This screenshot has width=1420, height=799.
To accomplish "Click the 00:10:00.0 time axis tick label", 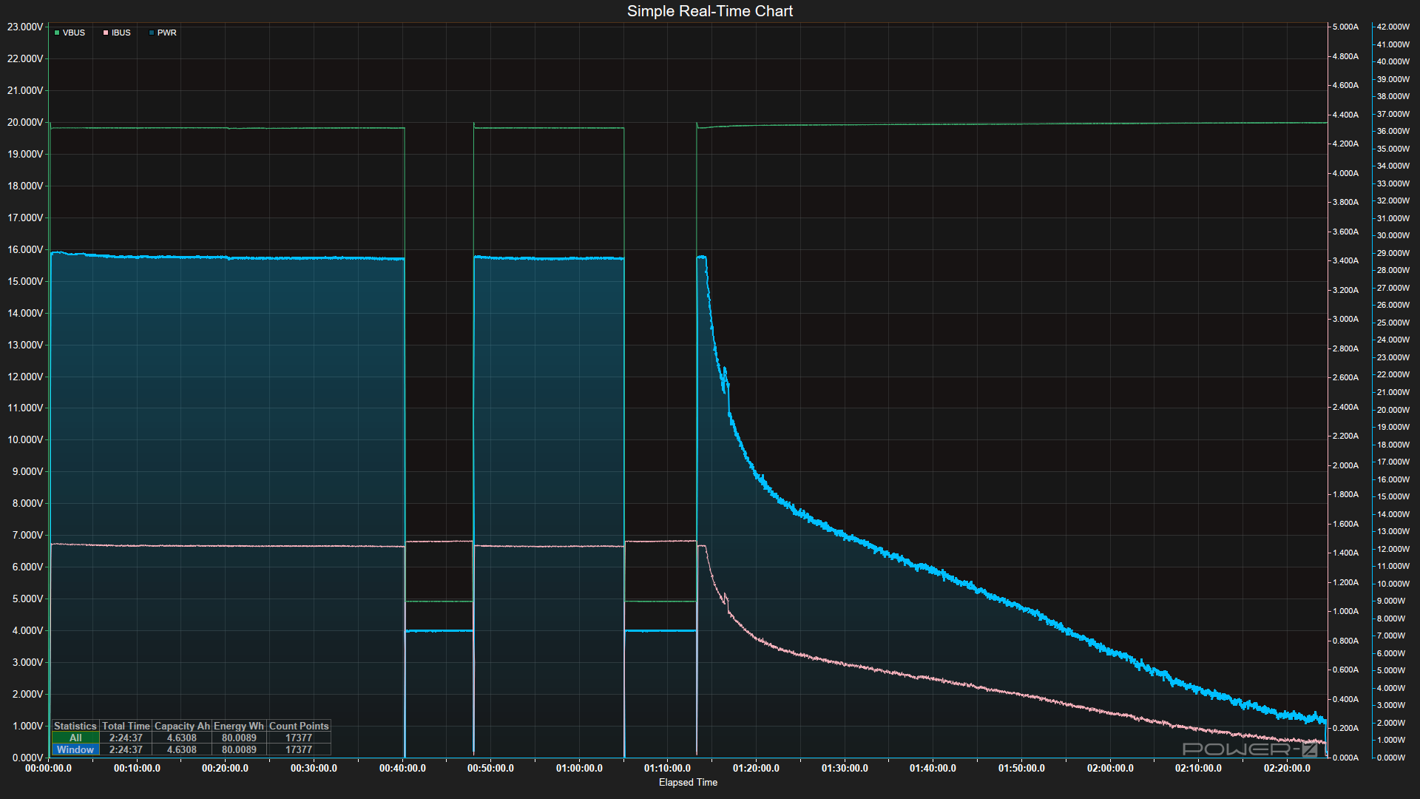I will 137,768.
